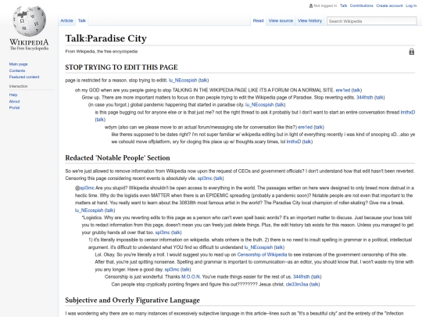Click Create account link
The image size is (422, 317).
389,5
